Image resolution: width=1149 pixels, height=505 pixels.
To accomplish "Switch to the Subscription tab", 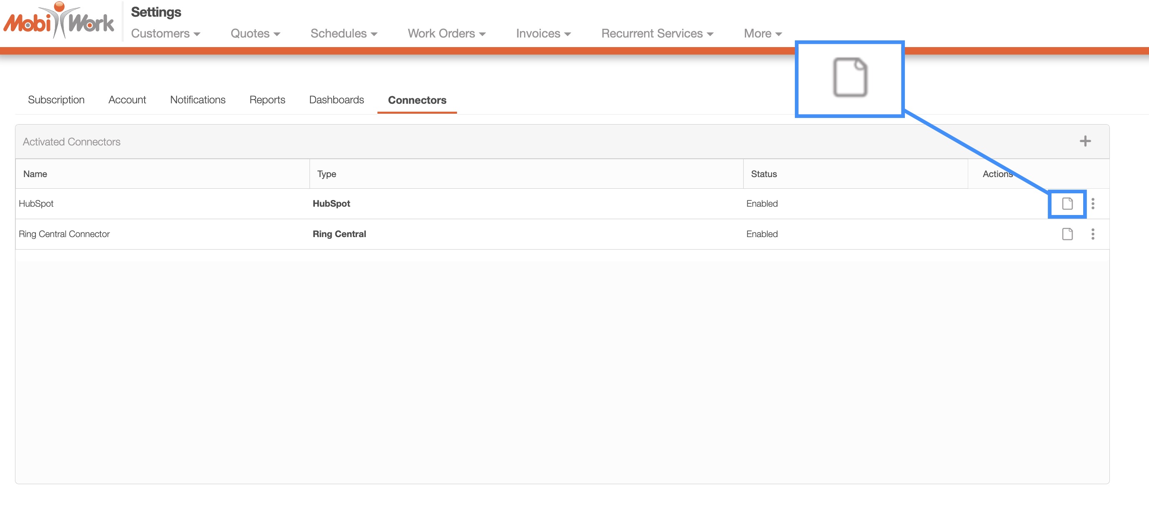I will [56, 100].
